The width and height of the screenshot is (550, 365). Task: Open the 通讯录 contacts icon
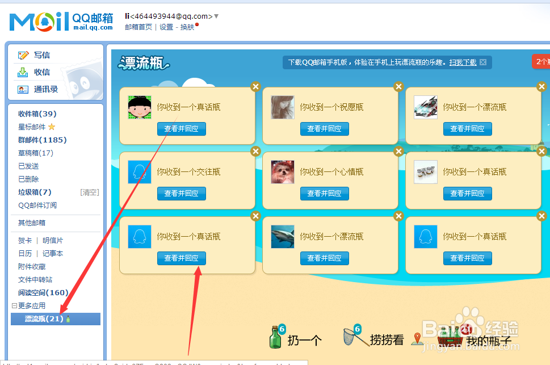[23, 90]
